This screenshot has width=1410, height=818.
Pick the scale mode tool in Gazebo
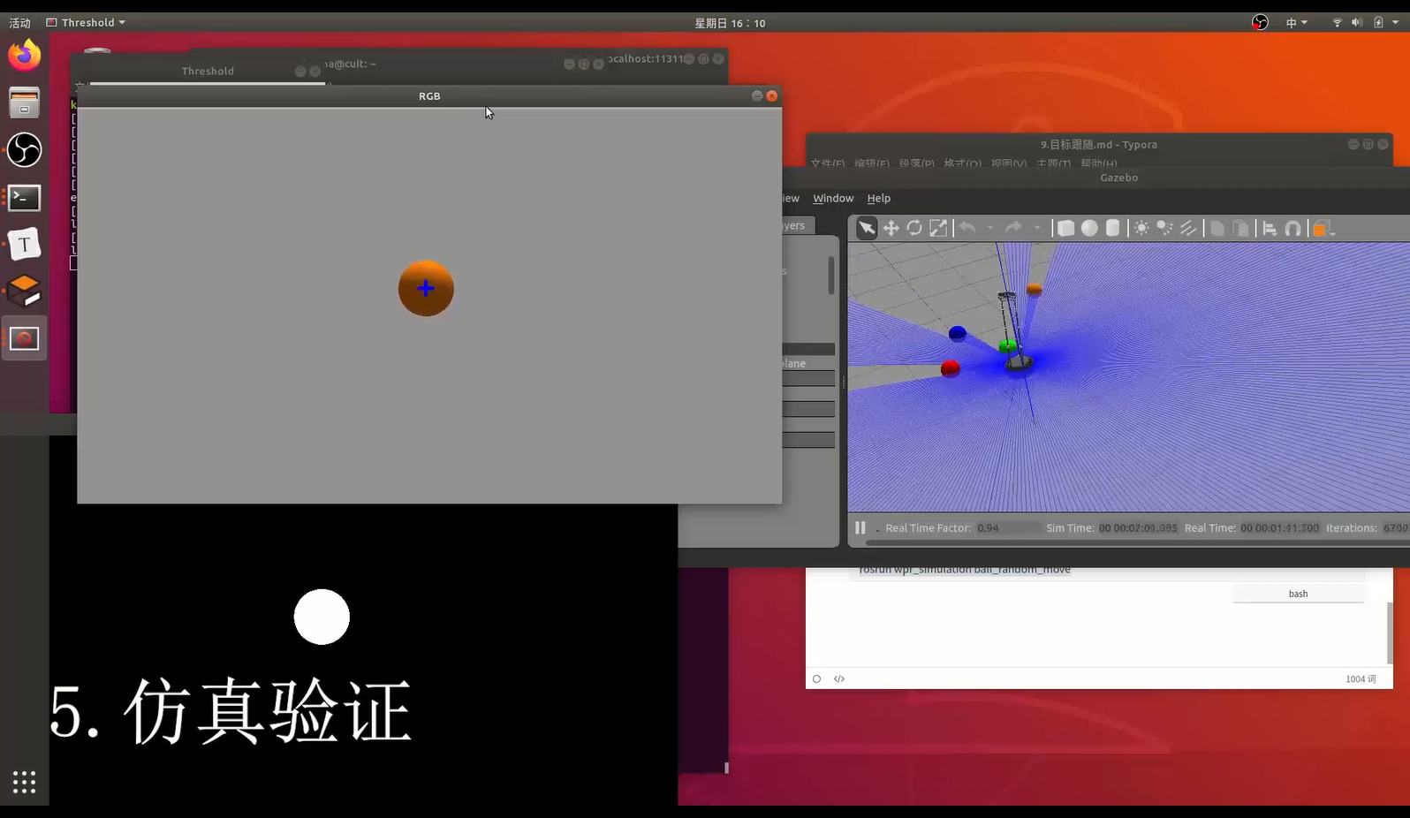click(938, 229)
